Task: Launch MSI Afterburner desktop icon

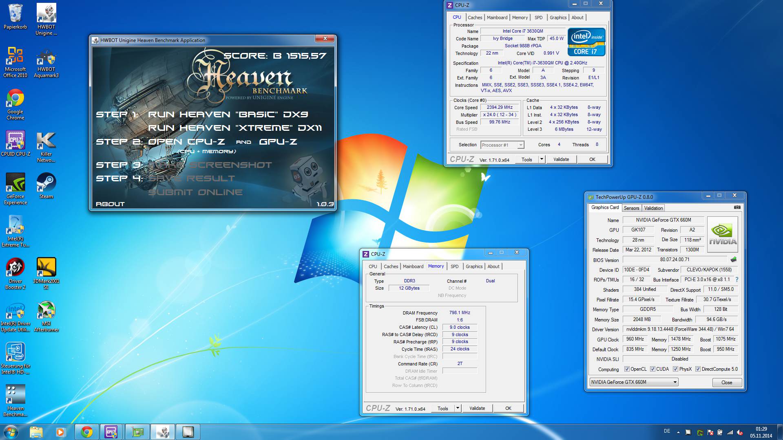Action: [x=46, y=316]
